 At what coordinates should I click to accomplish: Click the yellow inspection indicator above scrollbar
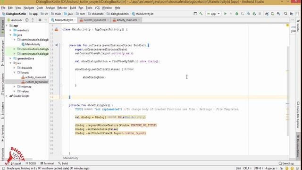tap(287, 25)
